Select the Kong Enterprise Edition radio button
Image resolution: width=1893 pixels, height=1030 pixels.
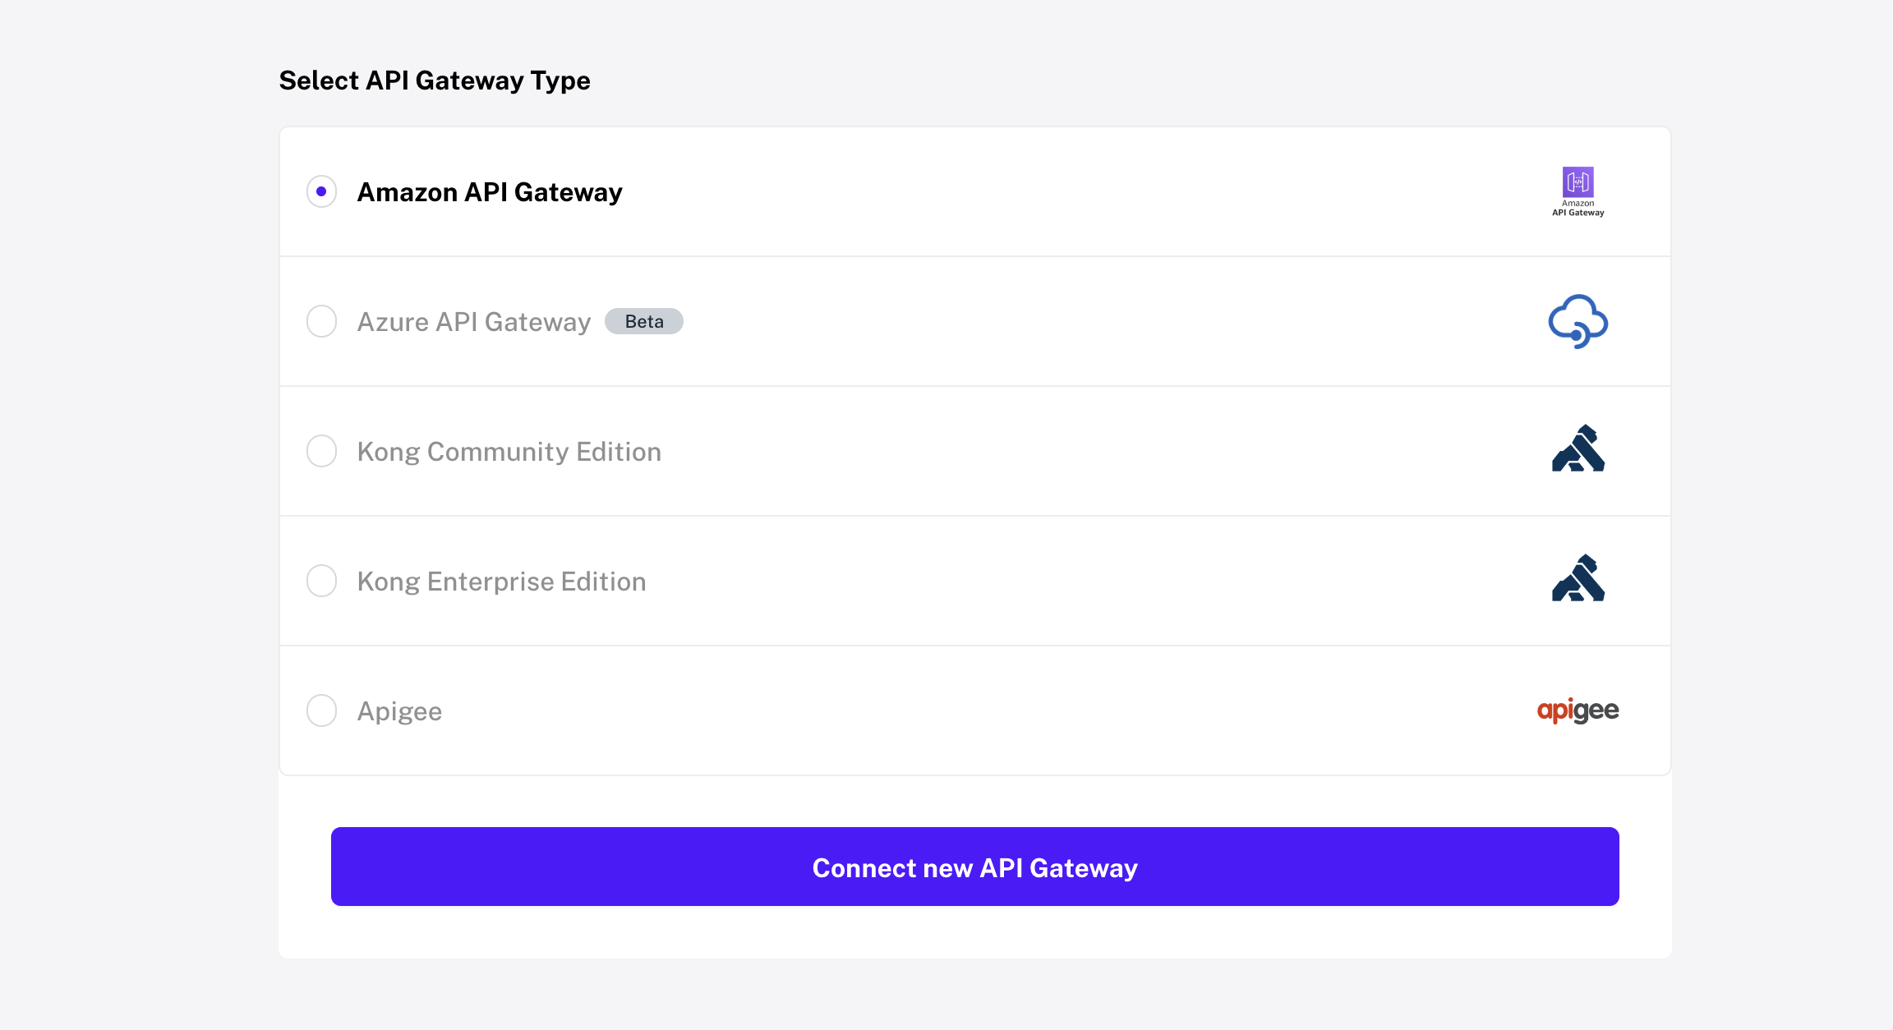pos(321,580)
